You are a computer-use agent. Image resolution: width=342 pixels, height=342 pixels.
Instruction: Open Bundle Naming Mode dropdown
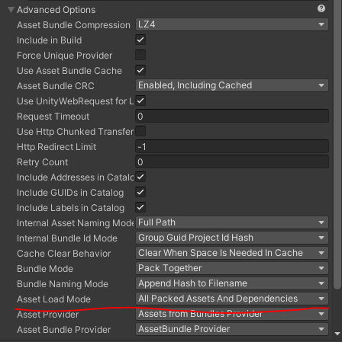coord(232,283)
